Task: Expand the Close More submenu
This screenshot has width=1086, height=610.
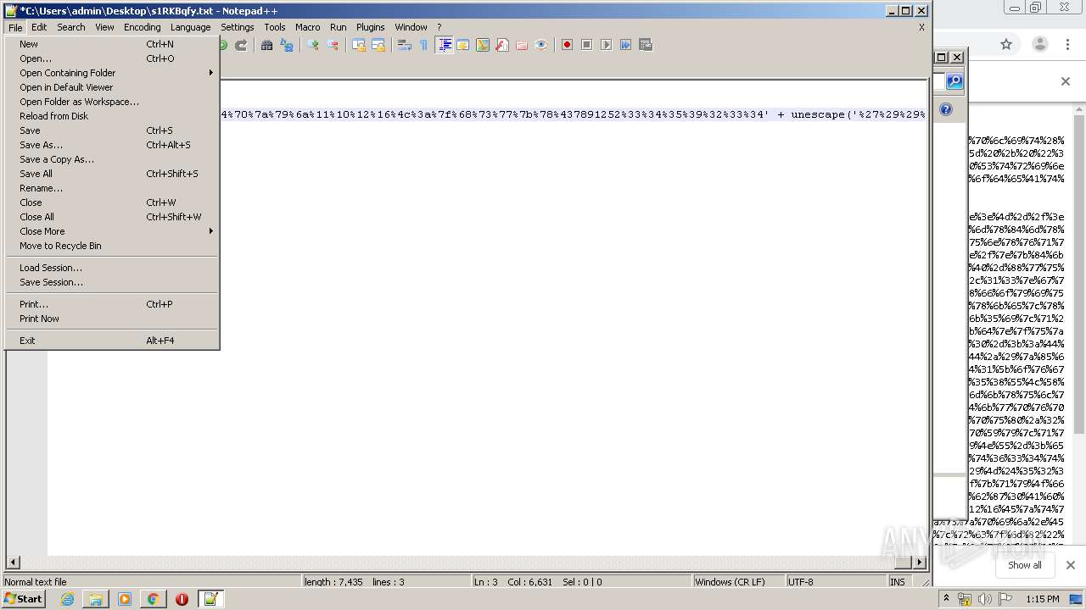Action: (x=112, y=231)
